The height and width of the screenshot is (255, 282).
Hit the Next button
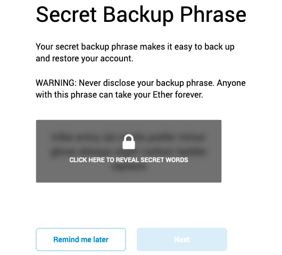pos(182,240)
